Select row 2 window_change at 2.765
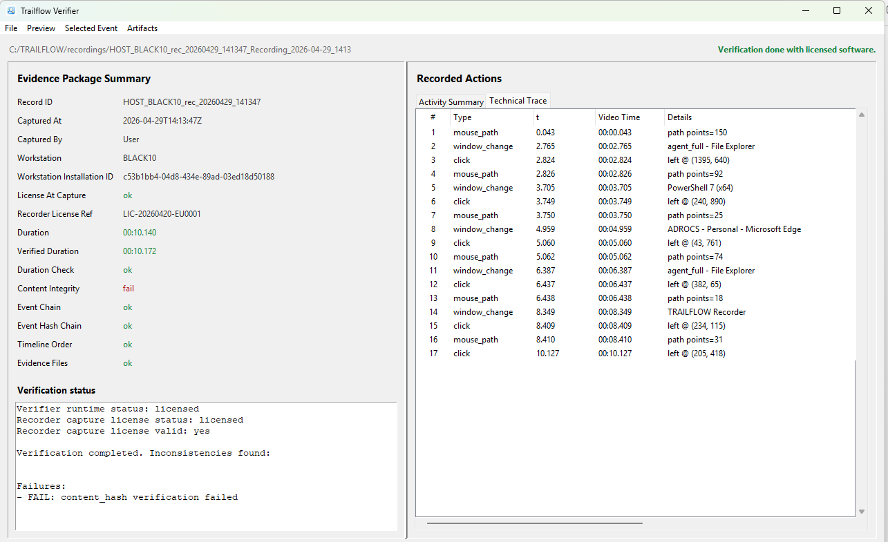This screenshot has width=888, height=542. point(636,146)
